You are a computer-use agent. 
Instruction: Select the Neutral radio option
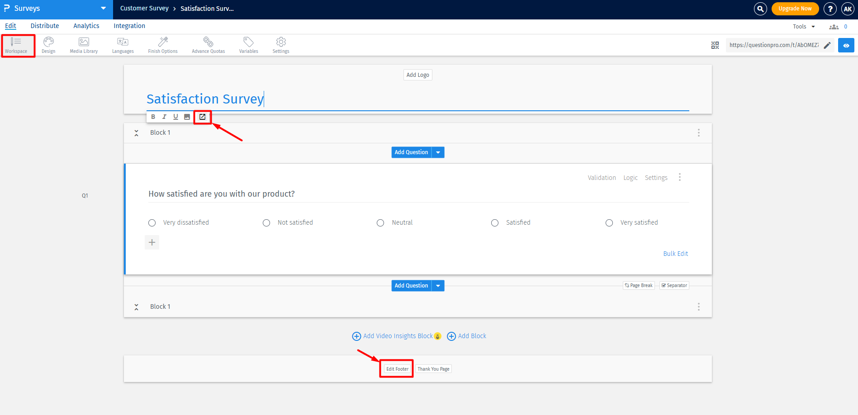pos(380,222)
